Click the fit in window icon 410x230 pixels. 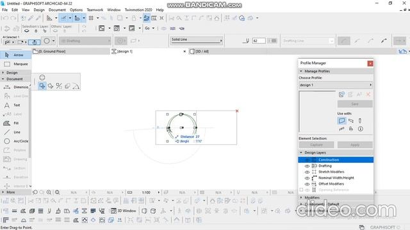pyautogui.click(x=58, y=192)
